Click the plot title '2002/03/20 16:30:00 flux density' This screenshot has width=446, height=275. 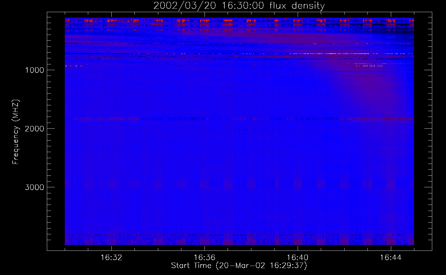239,5
